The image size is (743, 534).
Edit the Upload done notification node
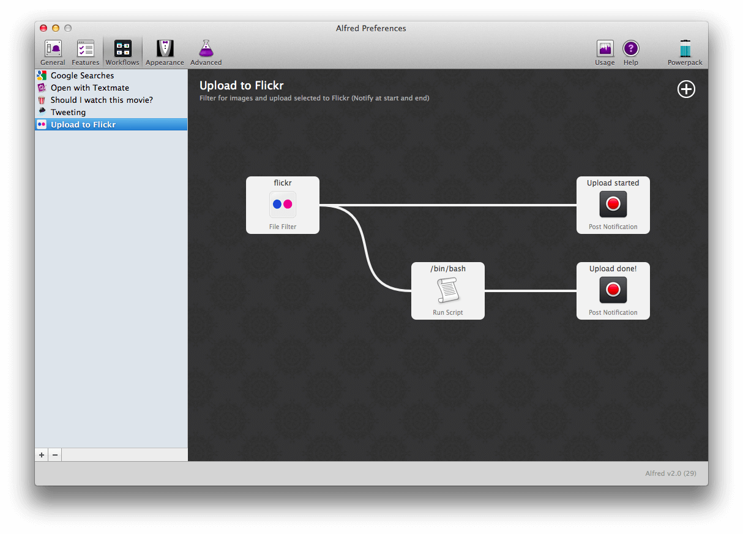[x=613, y=290]
